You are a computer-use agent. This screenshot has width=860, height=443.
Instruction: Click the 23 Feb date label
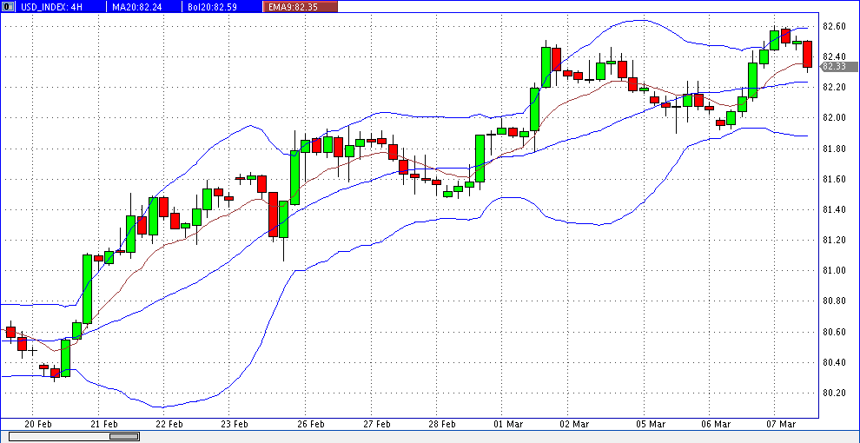click(x=234, y=425)
